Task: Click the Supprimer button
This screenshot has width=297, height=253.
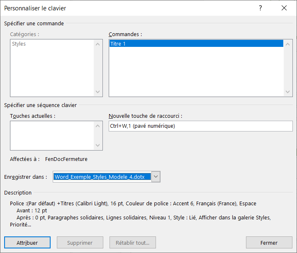Action: [80, 243]
